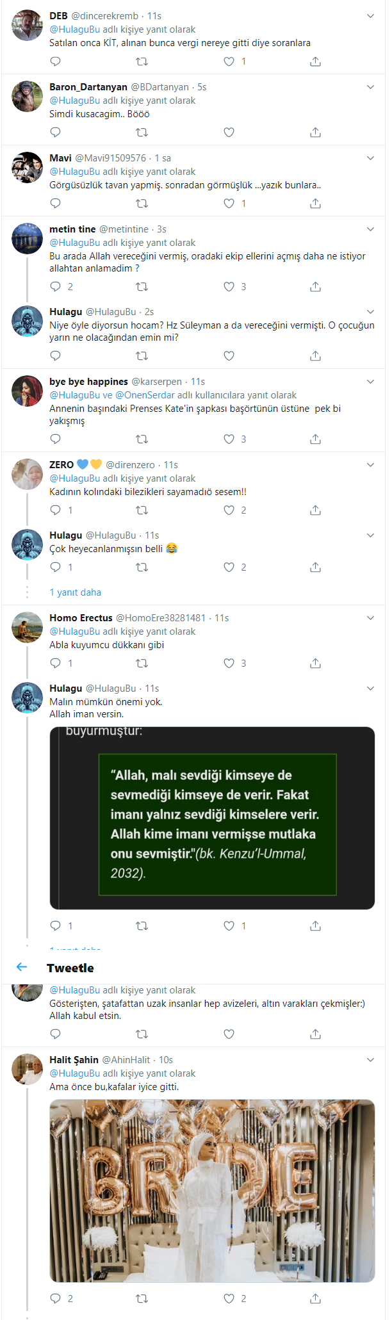Viewport: 392px width, 1320px height.
Task: Open chevron menu on Halit Şahin's tweet
Action: [370, 1060]
